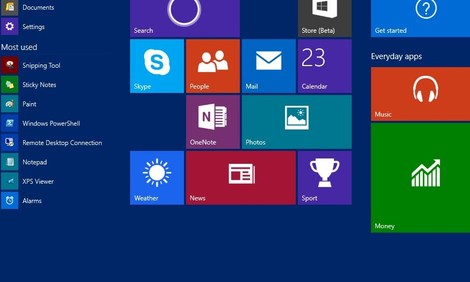Click the Store (Beta) tile
This screenshot has width=470, height=282.
[324, 18]
